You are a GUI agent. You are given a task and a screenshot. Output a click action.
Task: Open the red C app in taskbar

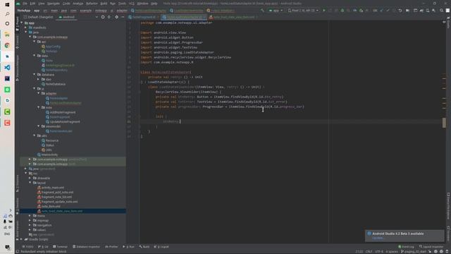pyautogui.click(x=7, y=123)
